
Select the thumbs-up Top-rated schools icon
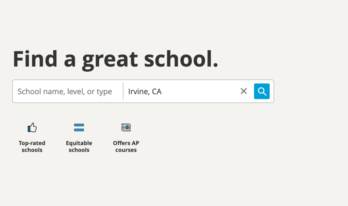click(x=32, y=127)
